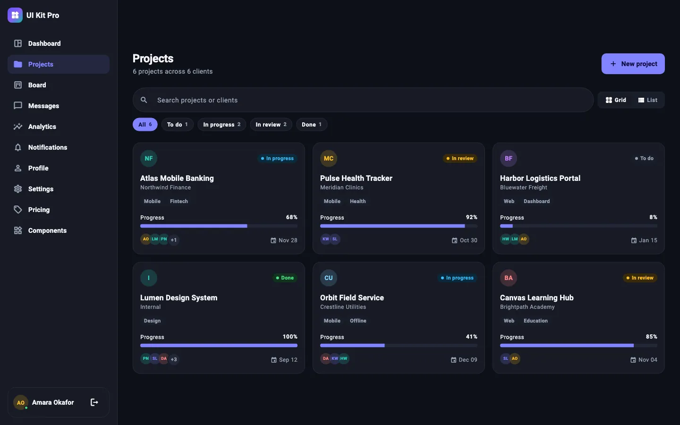Click the Fintech tag on Atlas Mobile Banking

pos(179,201)
